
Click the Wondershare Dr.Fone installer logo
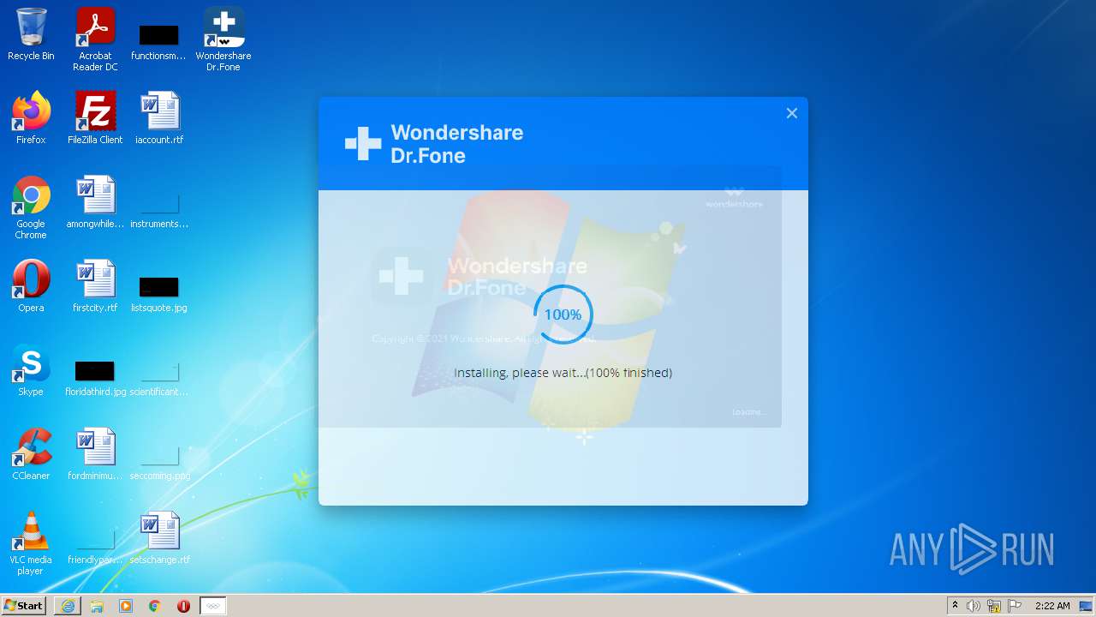[433, 144]
